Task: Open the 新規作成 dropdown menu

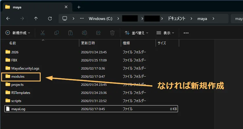Action: pos(18,33)
